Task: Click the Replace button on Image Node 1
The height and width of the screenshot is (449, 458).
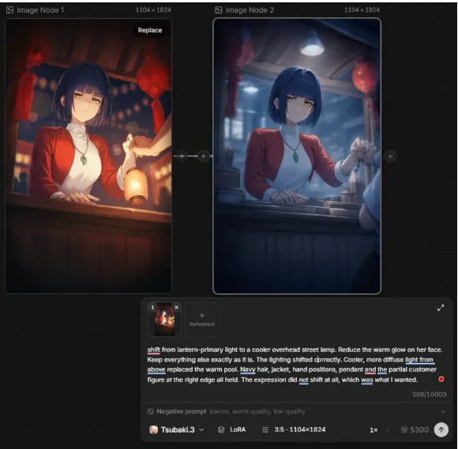Action: tap(149, 30)
